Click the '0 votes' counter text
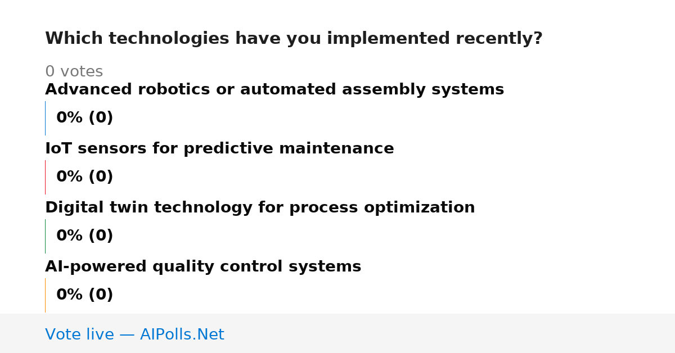This screenshot has width=675, height=353. [74, 72]
